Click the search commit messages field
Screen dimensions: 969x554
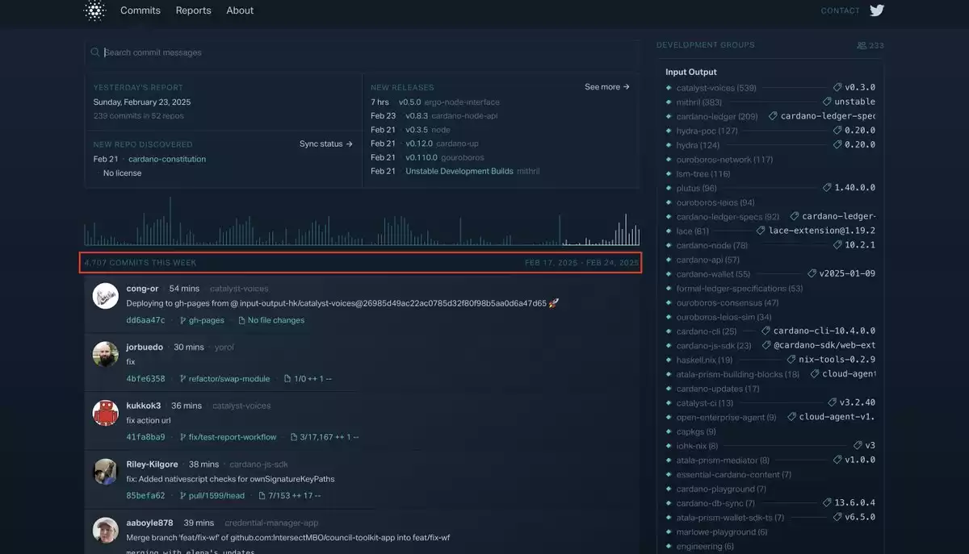coord(362,52)
